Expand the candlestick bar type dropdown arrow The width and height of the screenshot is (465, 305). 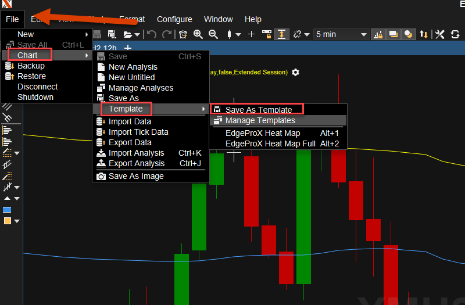coord(238,35)
